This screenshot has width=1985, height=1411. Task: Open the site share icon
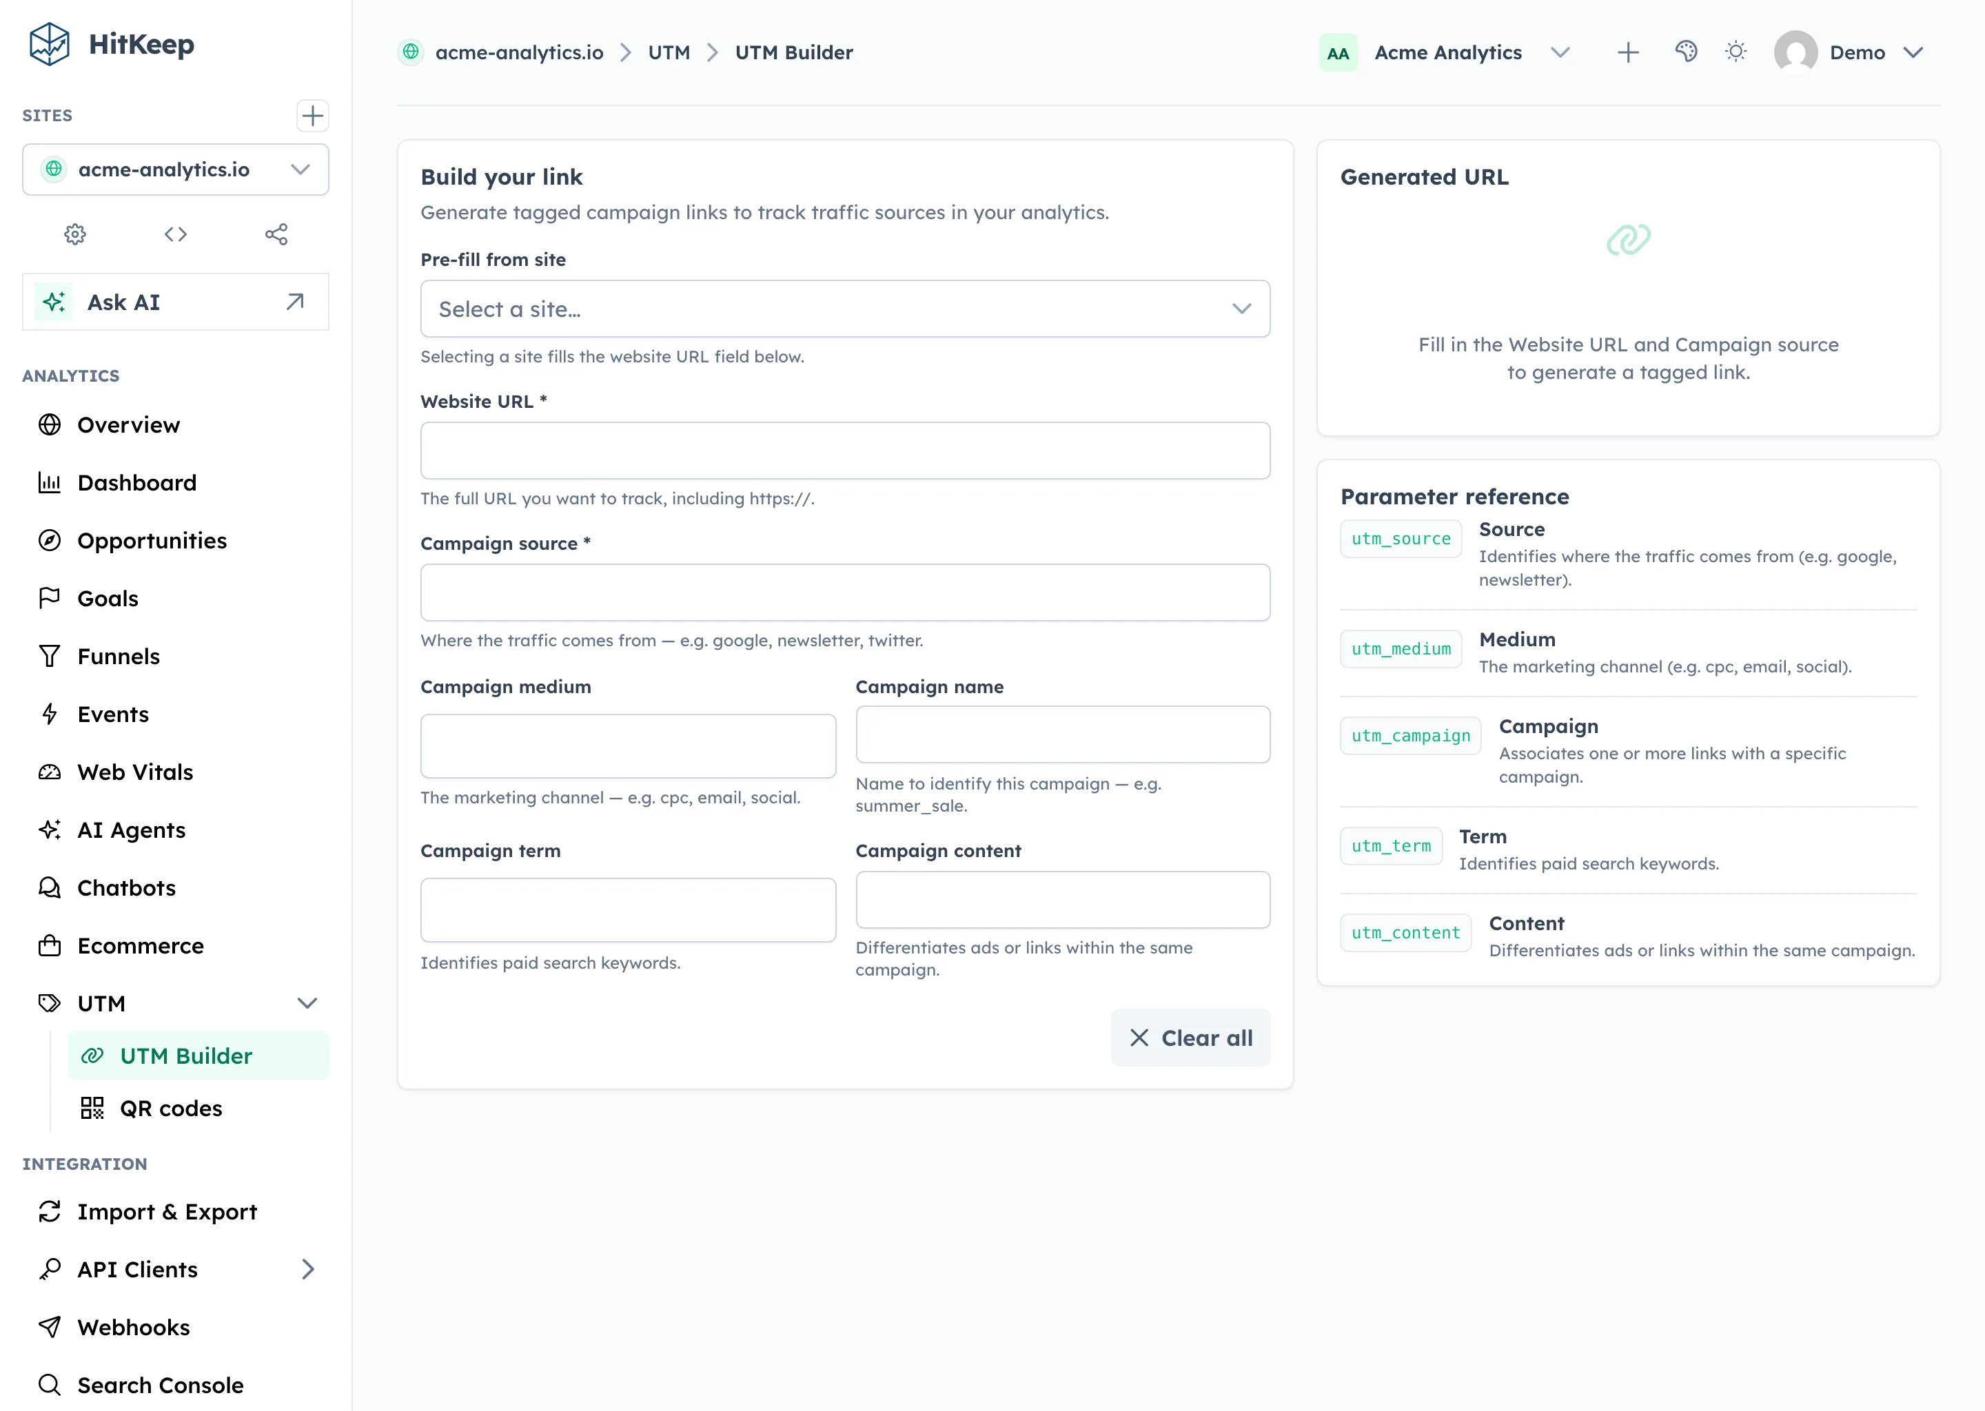276,234
